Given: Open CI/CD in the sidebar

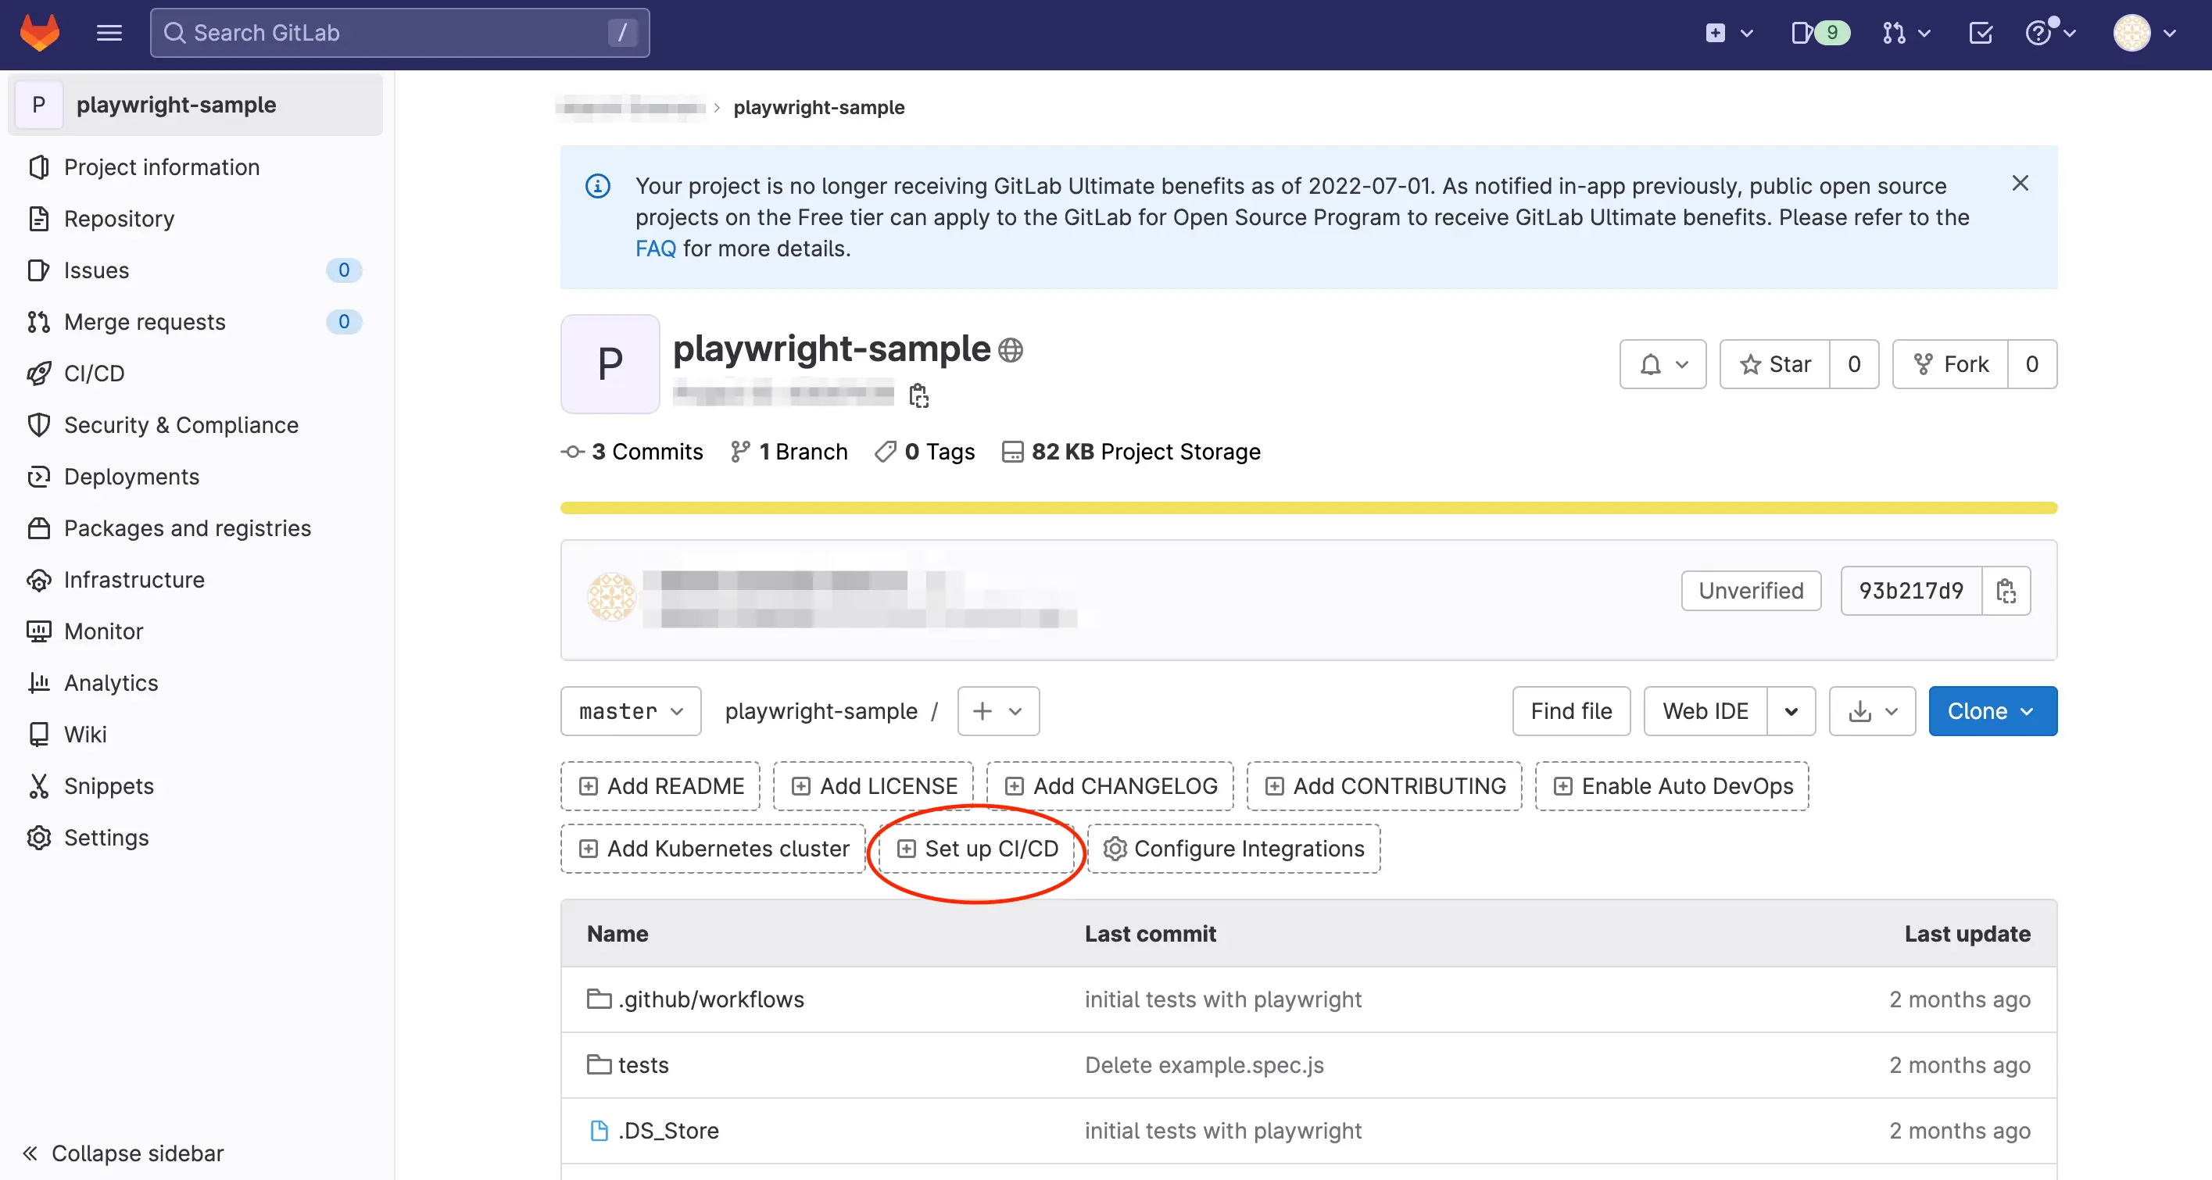Looking at the screenshot, I should click(x=95, y=374).
